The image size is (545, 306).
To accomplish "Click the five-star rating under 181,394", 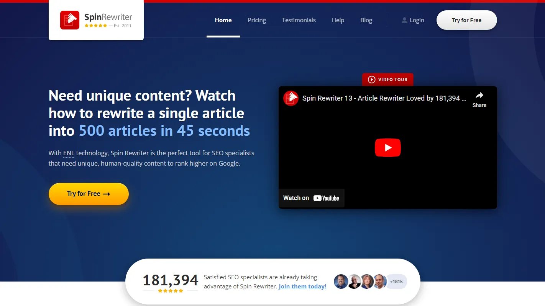I will pyautogui.click(x=171, y=291).
